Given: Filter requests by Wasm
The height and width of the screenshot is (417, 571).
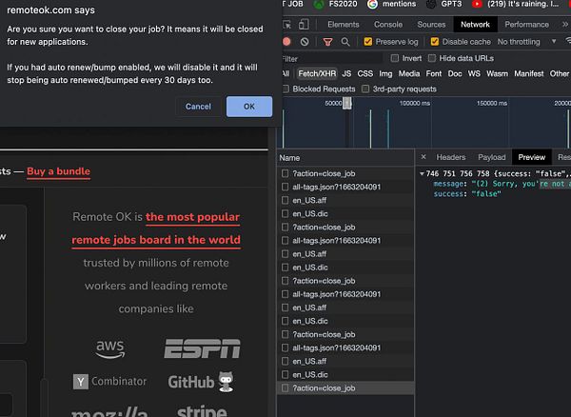Looking at the screenshot, I should (497, 73).
